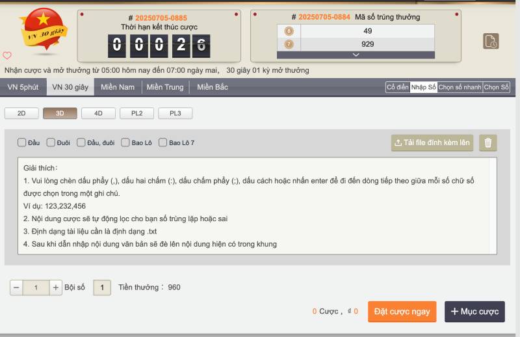The width and height of the screenshot is (520, 337).
Task: Click the prize rank 7 badge
Action: click(x=289, y=44)
